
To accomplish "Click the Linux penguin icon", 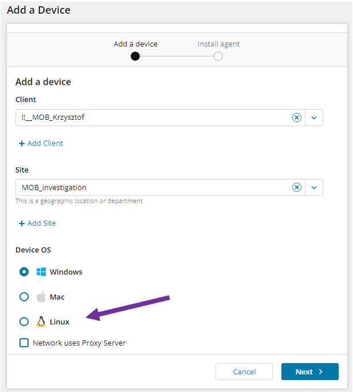I will click(x=41, y=322).
